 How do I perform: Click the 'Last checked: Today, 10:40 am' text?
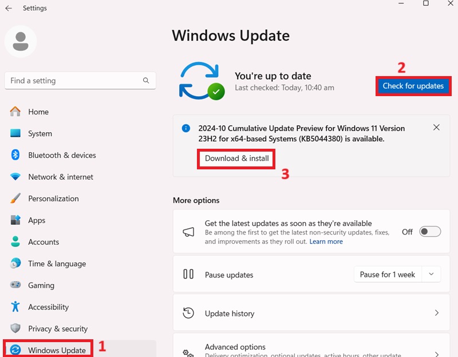pos(285,88)
